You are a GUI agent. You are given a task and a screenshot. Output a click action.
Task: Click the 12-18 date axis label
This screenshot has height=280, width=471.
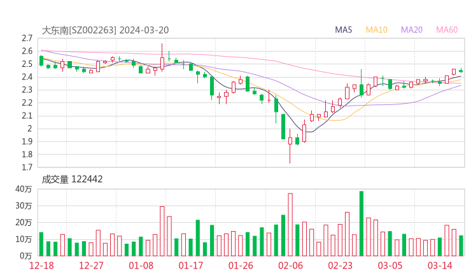coord(41,265)
